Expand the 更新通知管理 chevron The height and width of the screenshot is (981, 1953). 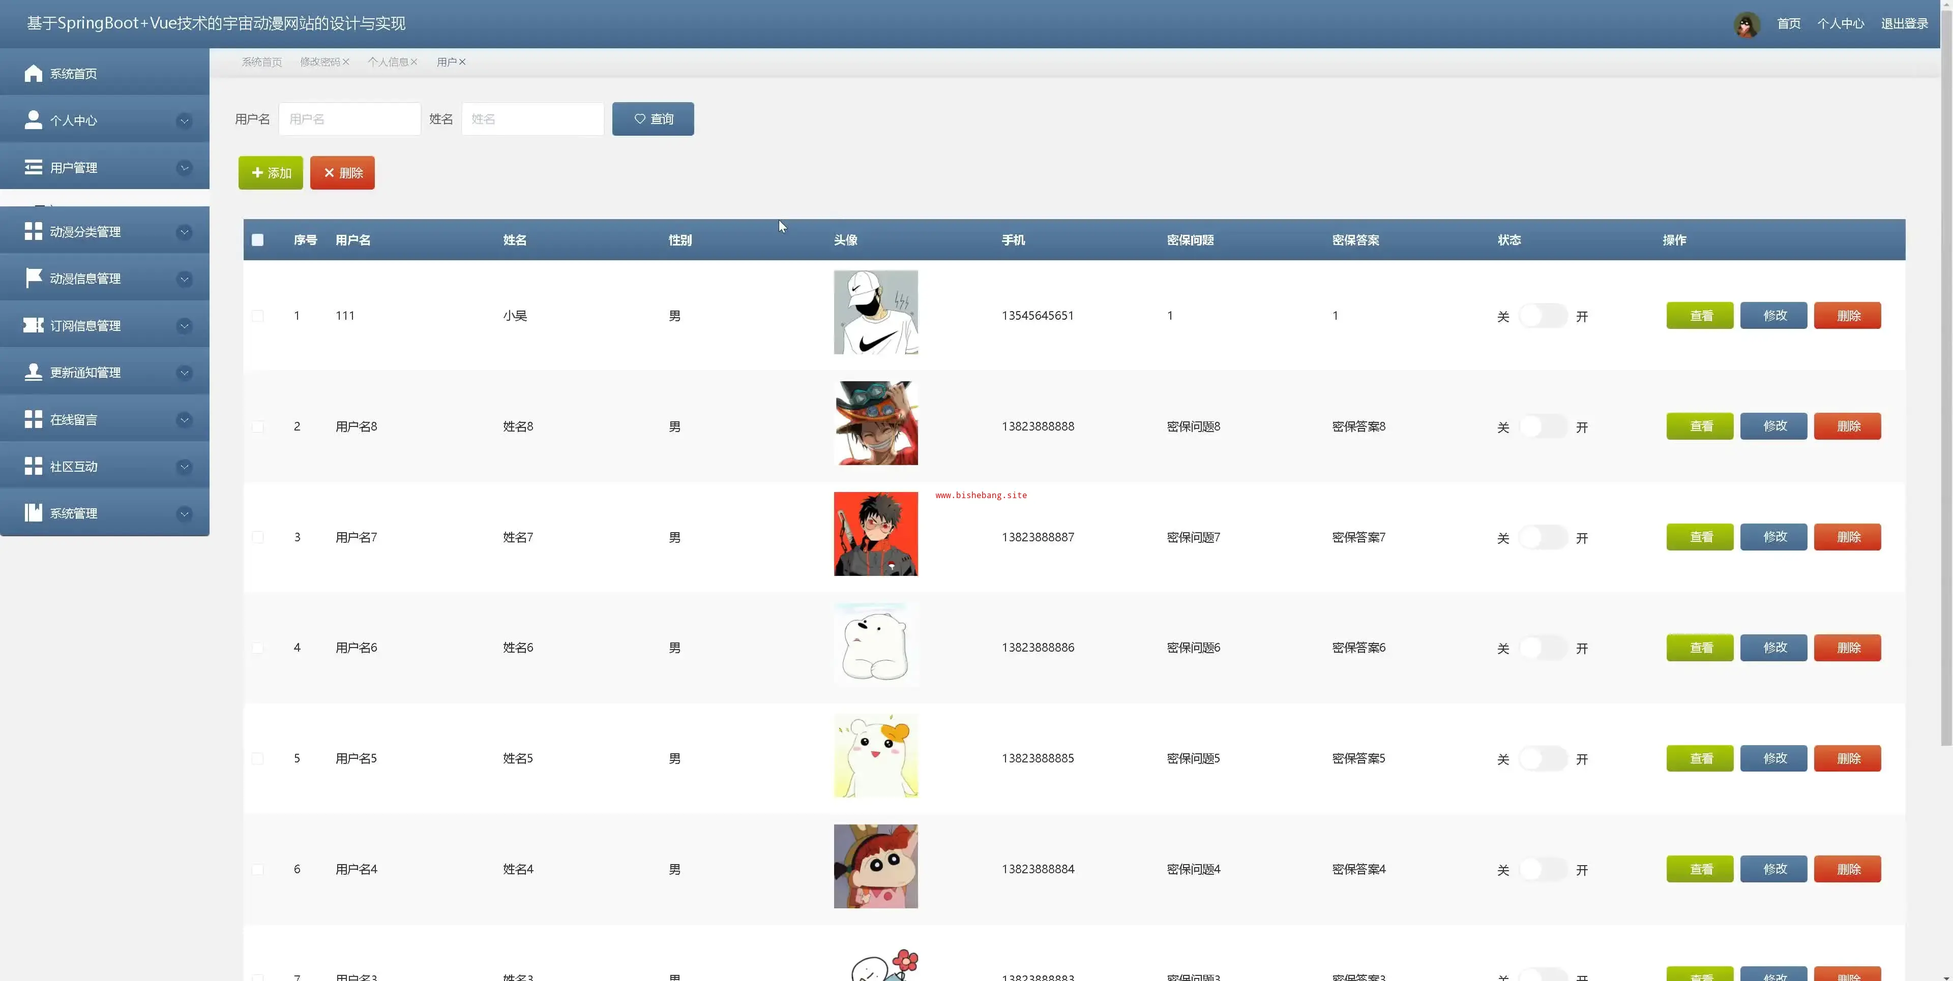[x=184, y=373]
